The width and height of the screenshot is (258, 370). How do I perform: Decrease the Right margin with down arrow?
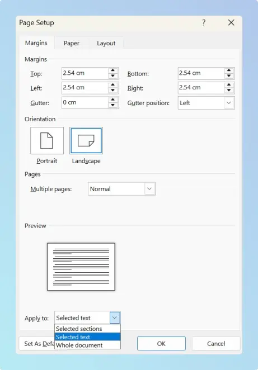click(229, 90)
